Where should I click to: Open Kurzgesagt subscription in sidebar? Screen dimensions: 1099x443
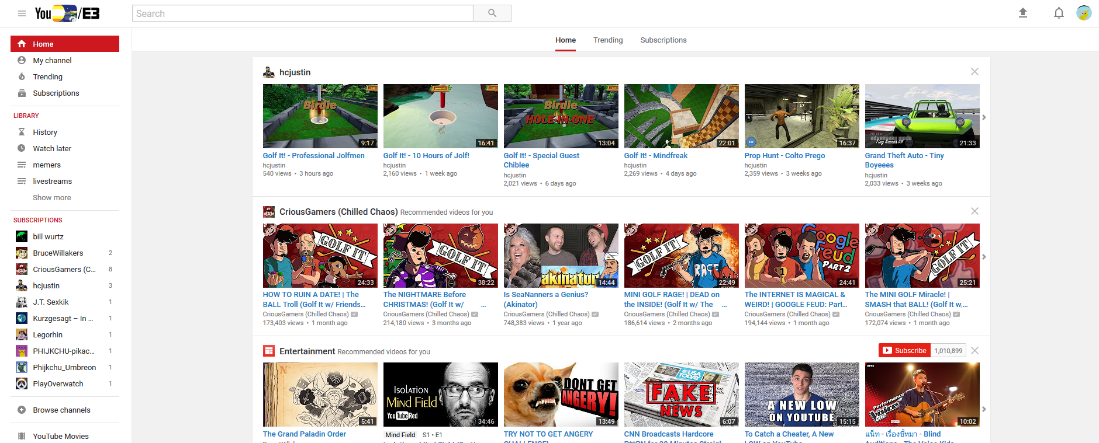coord(65,318)
